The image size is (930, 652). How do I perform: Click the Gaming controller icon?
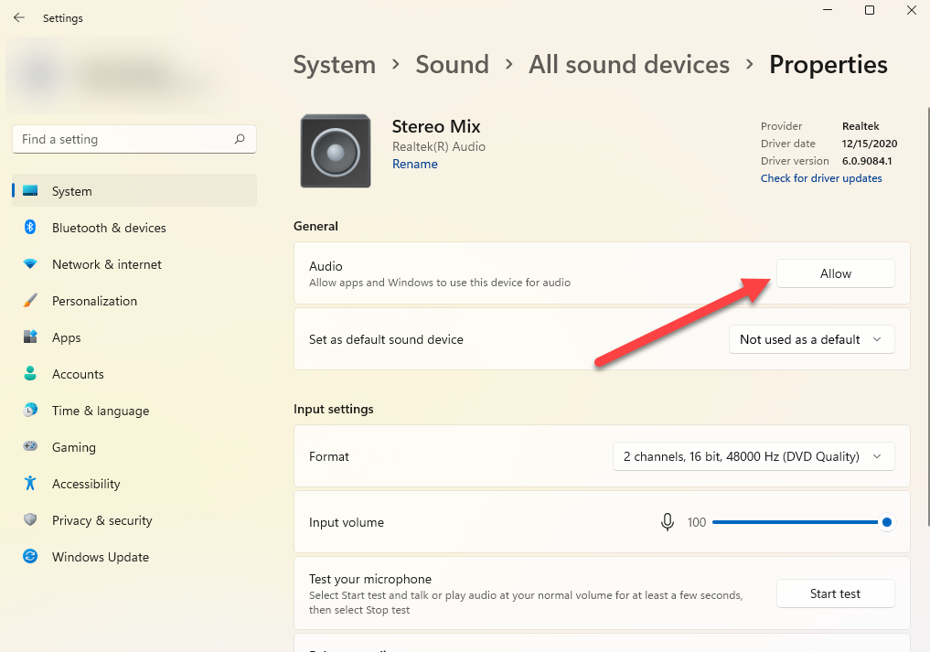(30, 447)
